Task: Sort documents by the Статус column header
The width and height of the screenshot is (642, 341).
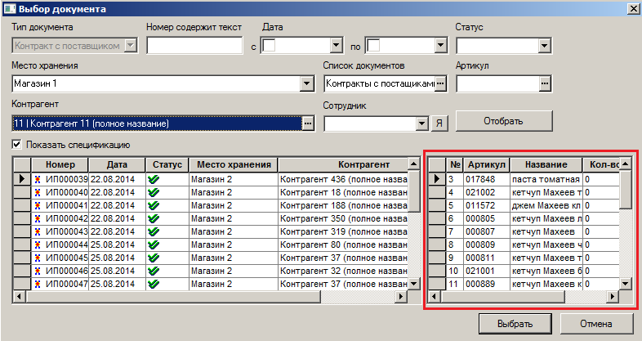Action: click(x=167, y=164)
